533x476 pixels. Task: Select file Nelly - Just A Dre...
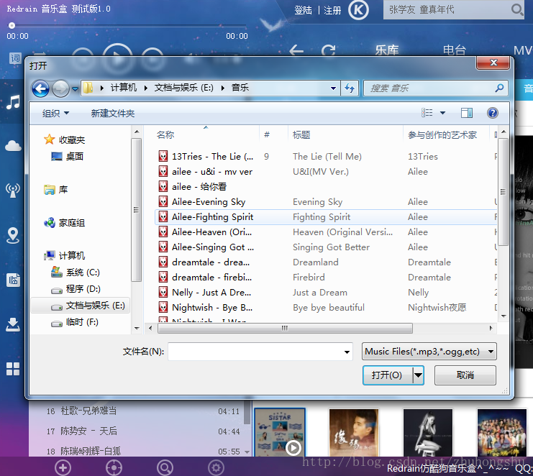pos(205,292)
